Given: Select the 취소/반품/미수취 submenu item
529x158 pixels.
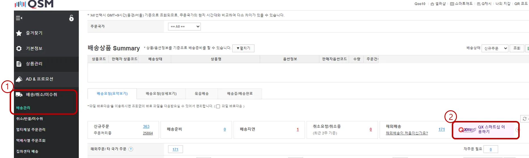Looking at the screenshot, I should 30,119.
